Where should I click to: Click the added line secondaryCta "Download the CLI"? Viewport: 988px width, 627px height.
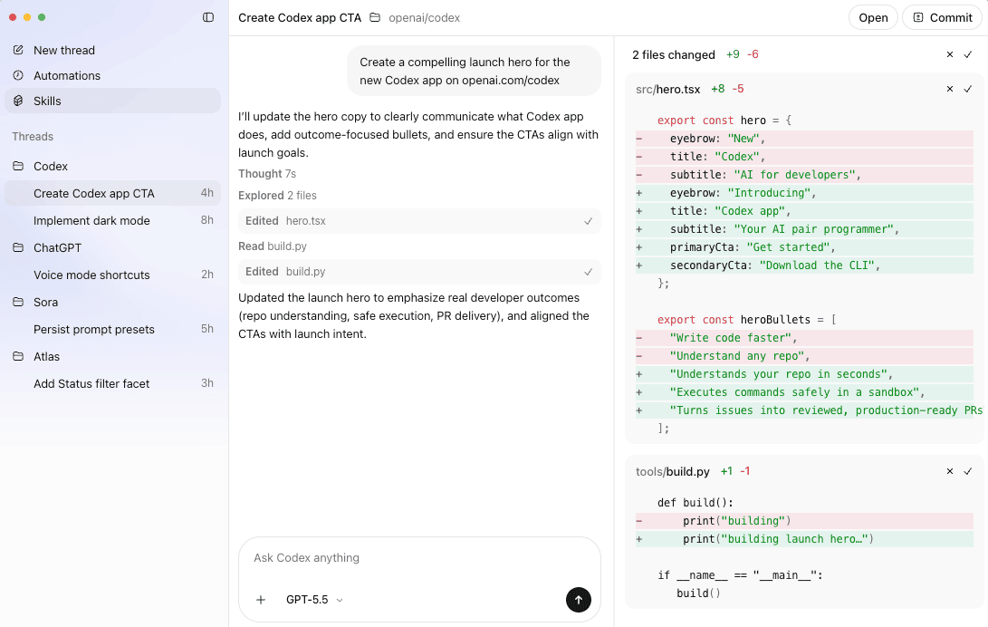click(x=804, y=265)
